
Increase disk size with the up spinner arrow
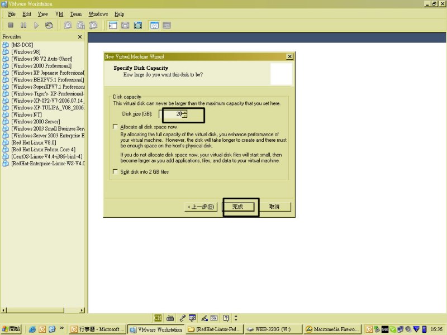pos(185,112)
